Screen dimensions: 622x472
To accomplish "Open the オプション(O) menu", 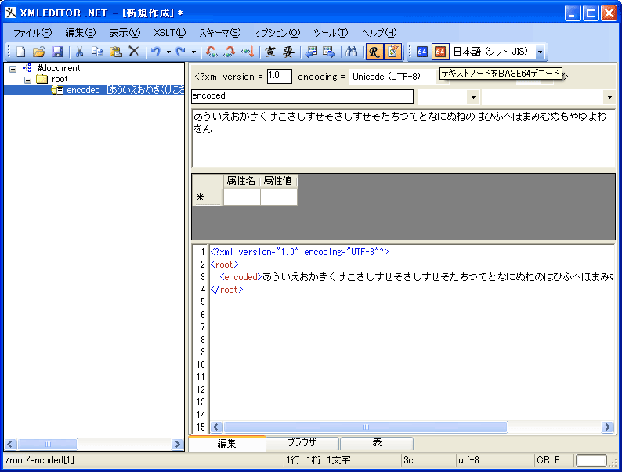I will coord(277,33).
